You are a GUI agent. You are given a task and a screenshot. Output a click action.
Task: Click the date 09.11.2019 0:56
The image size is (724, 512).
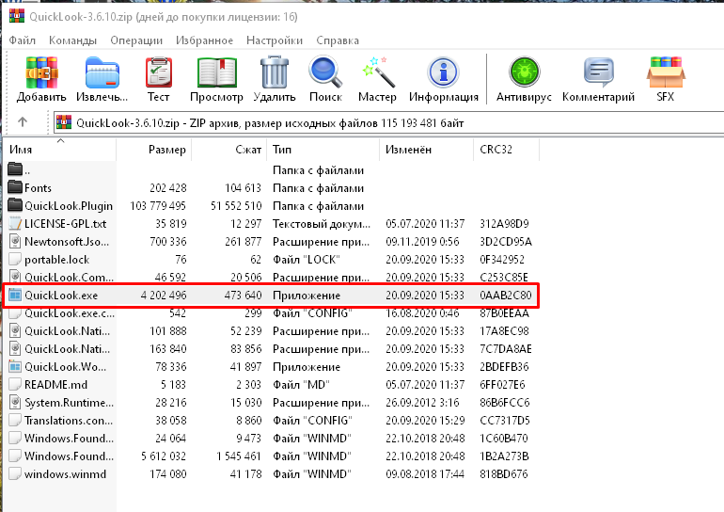click(x=422, y=242)
